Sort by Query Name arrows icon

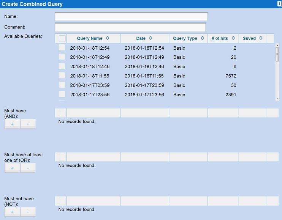click(x=108, y=38)
